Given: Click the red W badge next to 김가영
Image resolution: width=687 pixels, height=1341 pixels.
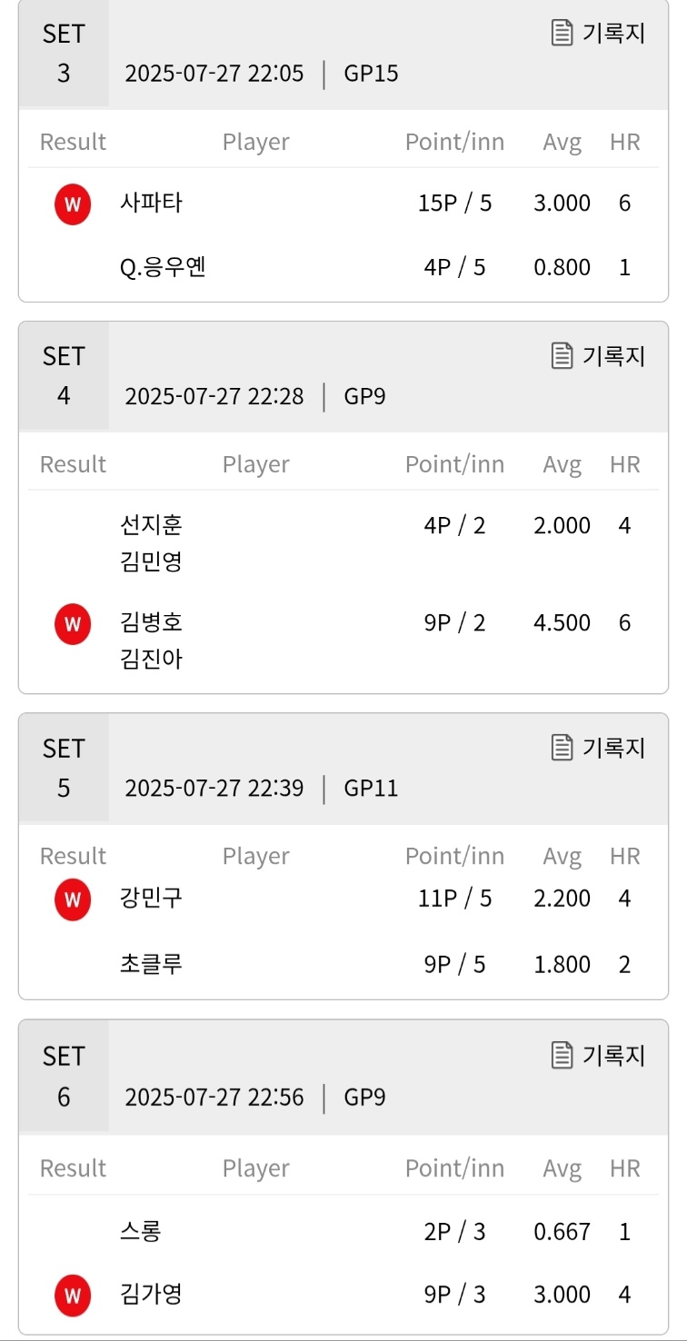Looking at the screenshot, I should pyautogui.click(x=73, y=1296).
